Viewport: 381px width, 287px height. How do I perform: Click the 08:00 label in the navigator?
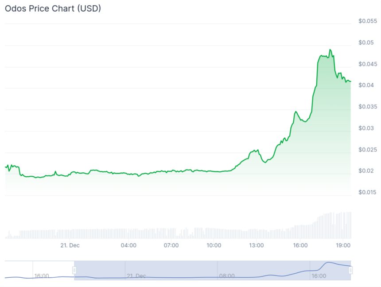coord(227,275)
